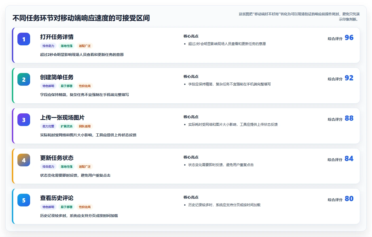Click the score value 96
Image resolution: width=372 pixels, height=237 pixels.
[349, 38]
